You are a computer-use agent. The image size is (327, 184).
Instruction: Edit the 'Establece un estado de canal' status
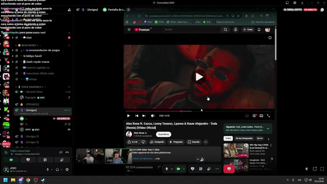tap(34, 113)
